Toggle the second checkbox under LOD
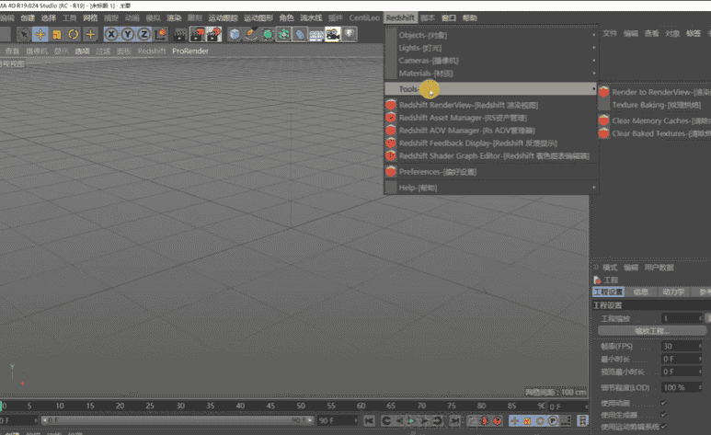The height and width of the screenshot is (435, 711). [664, 414]
